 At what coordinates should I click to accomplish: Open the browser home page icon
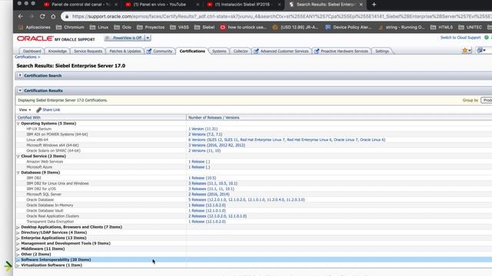pyautogui.click(x=53, y=16)
